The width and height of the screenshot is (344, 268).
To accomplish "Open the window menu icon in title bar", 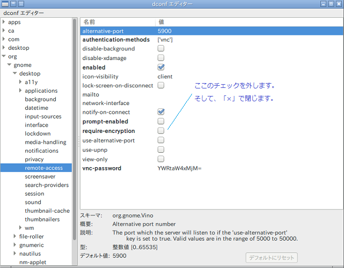I will click(x=5, y=4).
